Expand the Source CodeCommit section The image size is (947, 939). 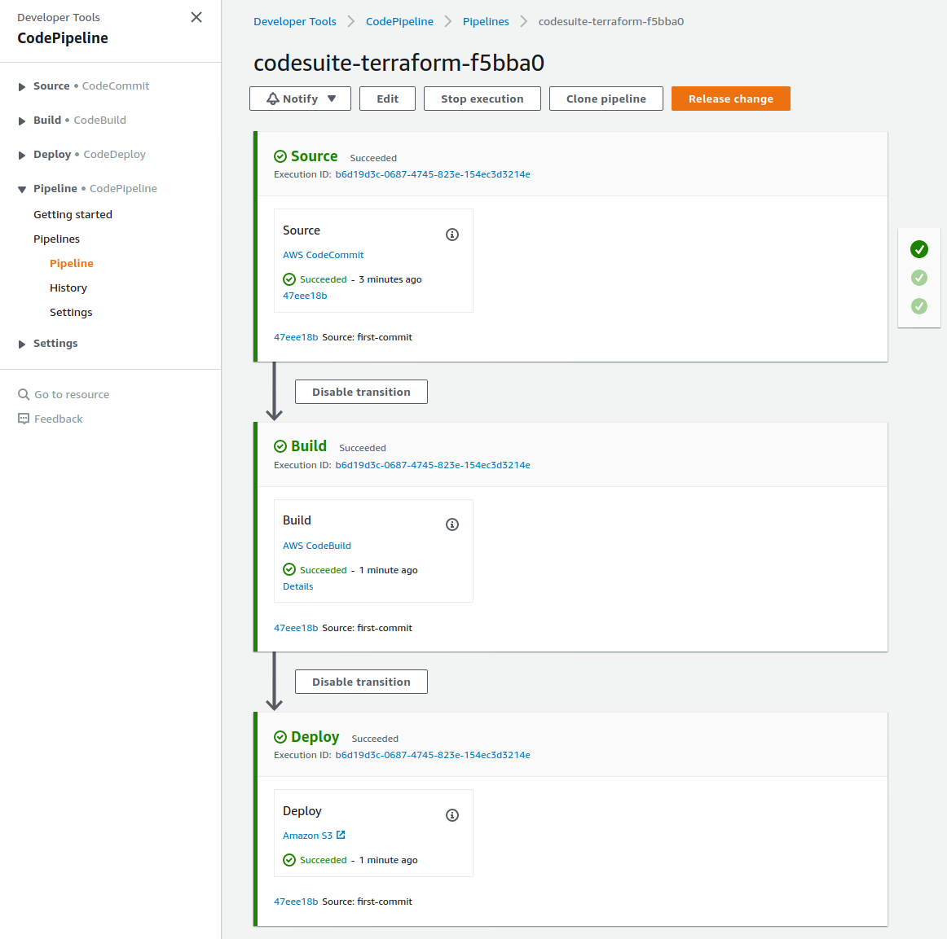click(22, 86)
